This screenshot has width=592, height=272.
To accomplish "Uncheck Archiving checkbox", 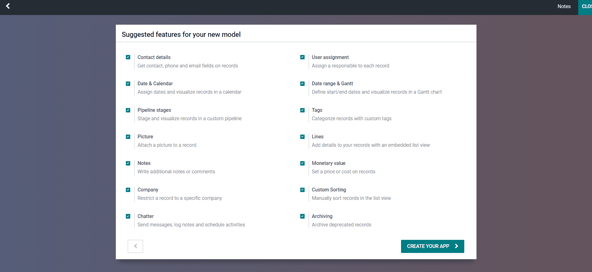I will pos(302,216).
